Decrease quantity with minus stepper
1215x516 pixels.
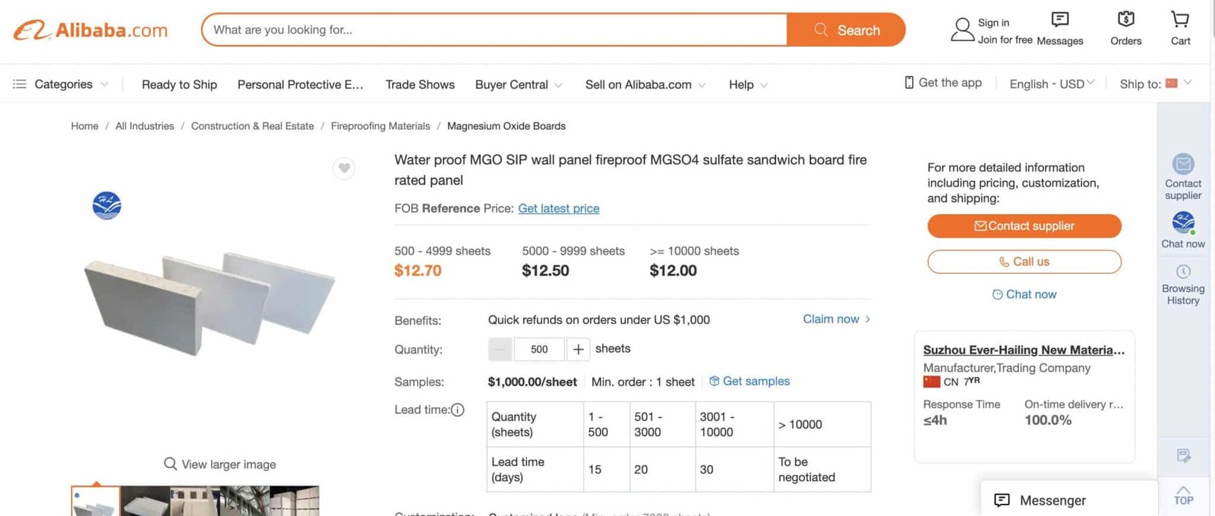pos(500,349)
